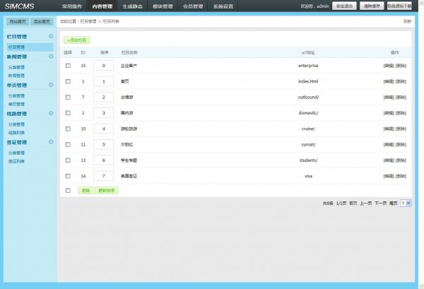Image resolution: width=424 pixels, height=289 pixels.
Task: Click 删除 link for the enterprise row
Action: (x=401, y=66)
